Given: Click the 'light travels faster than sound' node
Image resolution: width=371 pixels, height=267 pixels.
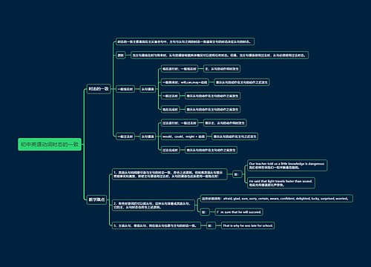Looking at the screenshot, I should coord(281,183).
